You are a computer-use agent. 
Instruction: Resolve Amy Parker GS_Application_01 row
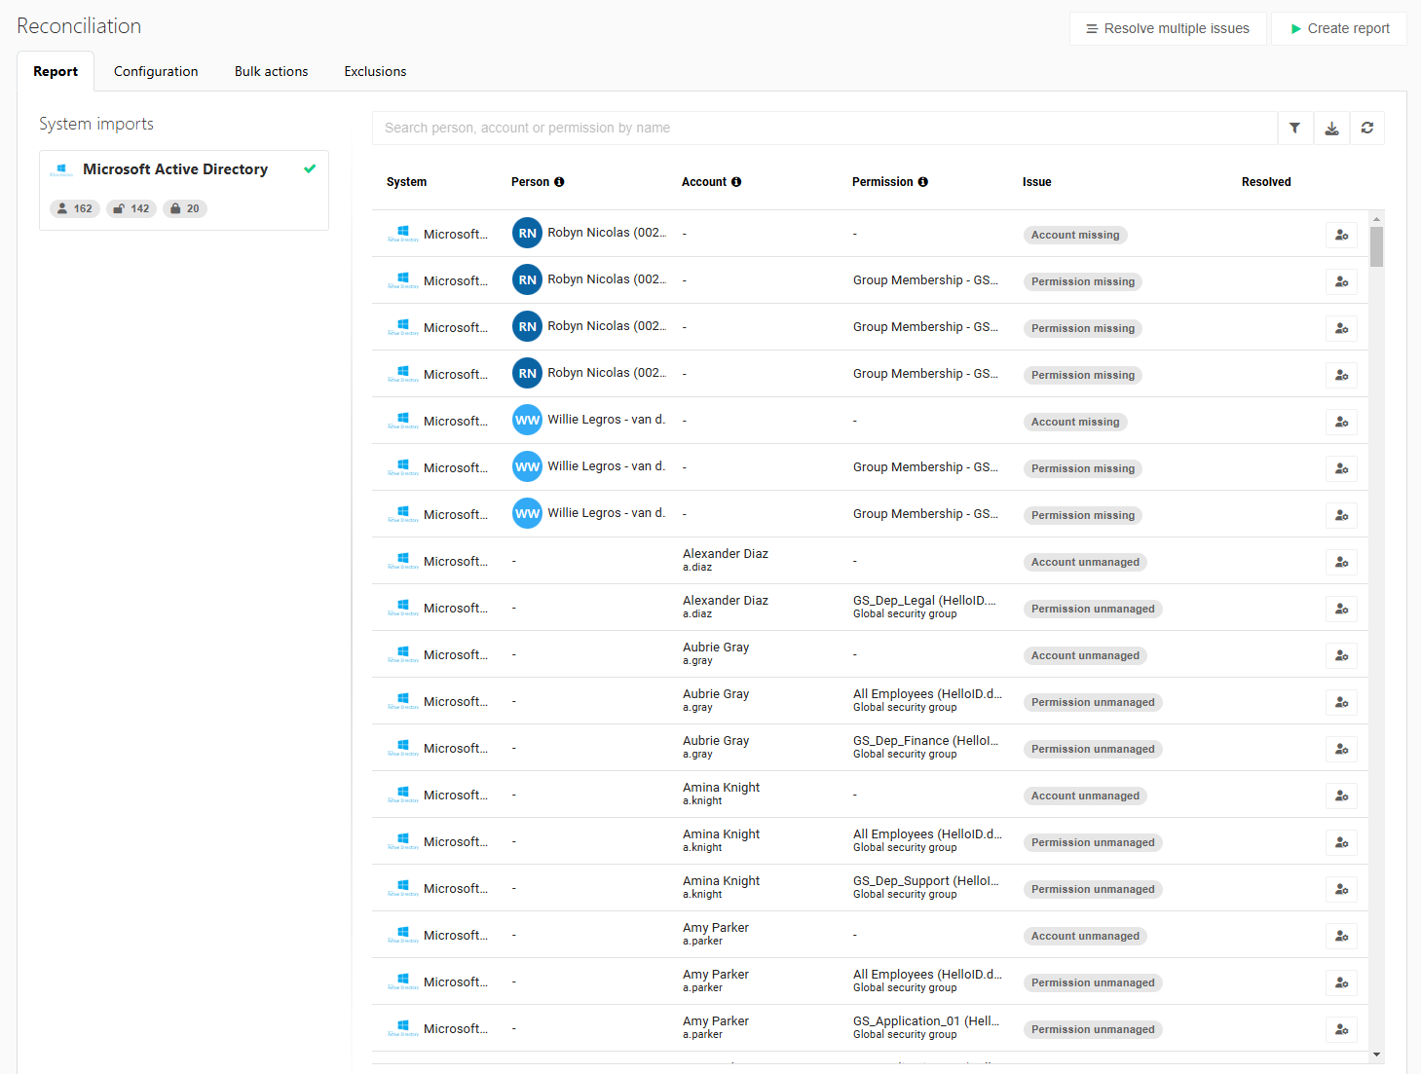pyautogui.click(x=1341, y=1029)
